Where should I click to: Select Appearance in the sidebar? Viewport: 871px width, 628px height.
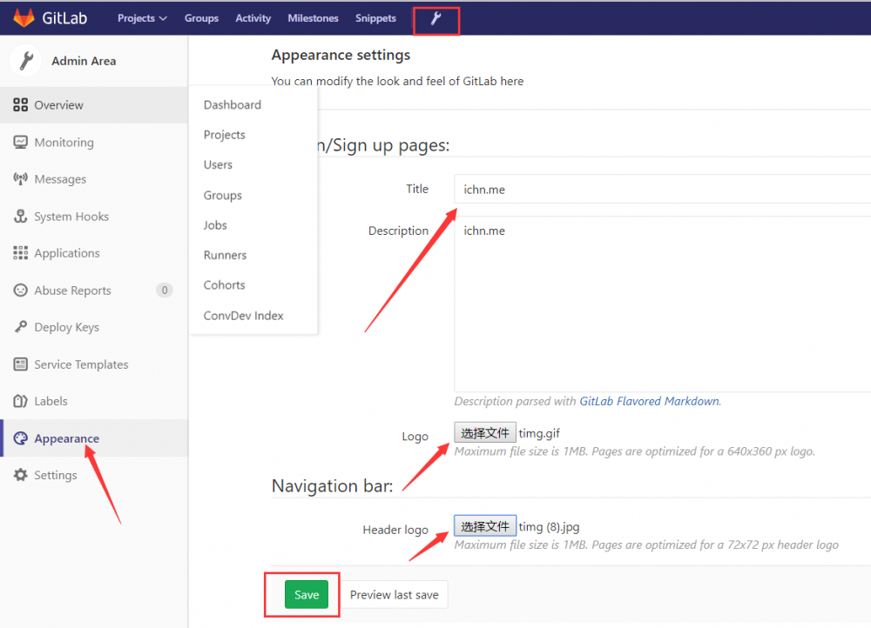click(94, 438)
